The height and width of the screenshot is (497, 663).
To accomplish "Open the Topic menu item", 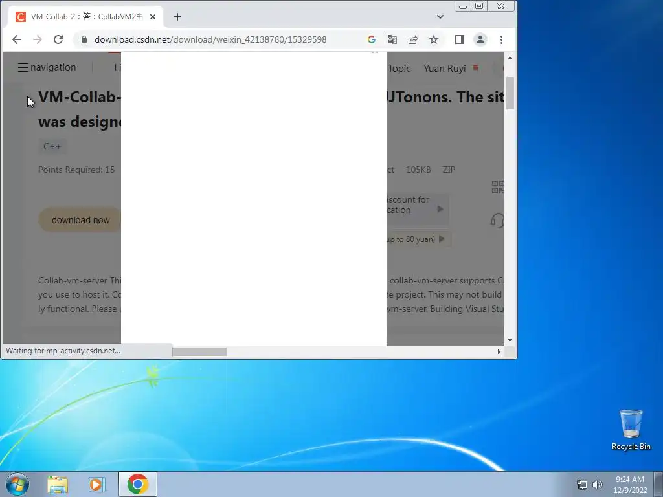I will [x=399, y=69].
